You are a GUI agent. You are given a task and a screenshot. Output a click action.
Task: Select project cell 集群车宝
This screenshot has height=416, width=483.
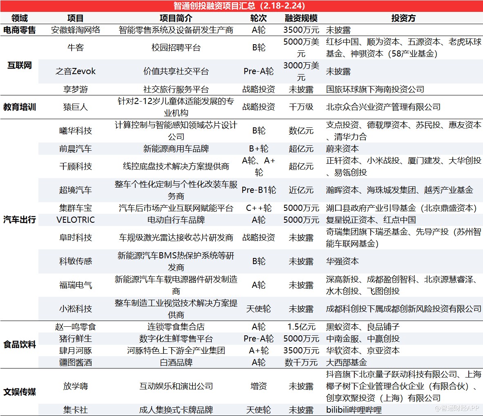(x=76, y=208)
